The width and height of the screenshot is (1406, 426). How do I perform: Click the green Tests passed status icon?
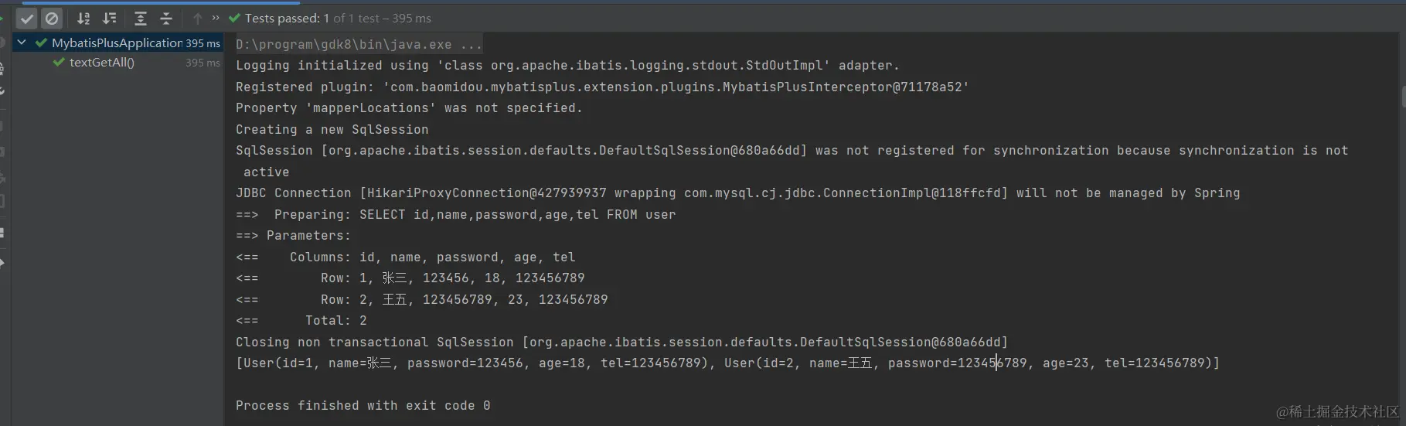[234, 18]
